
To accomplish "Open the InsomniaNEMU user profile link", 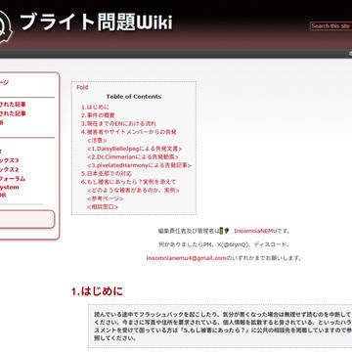I will click(255, 231).
